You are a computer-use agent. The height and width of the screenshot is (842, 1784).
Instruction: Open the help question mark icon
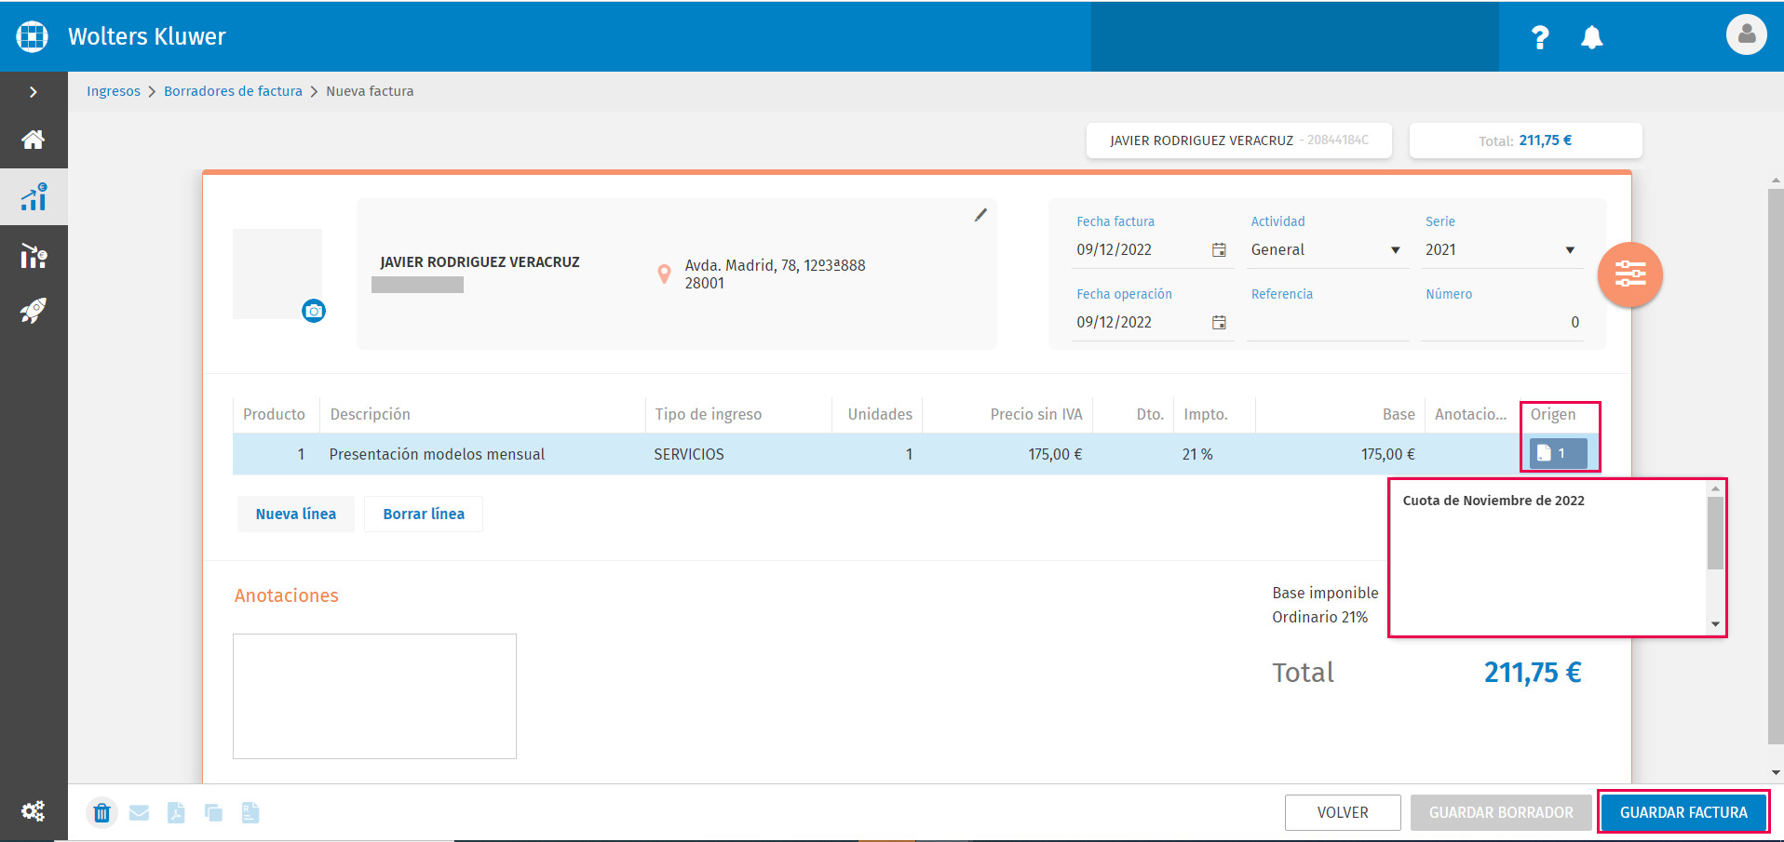[x=1540, y=37]
